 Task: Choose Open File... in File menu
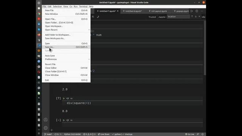tap(66, 19)
